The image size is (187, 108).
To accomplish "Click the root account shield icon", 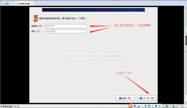I will pos(35,18).
